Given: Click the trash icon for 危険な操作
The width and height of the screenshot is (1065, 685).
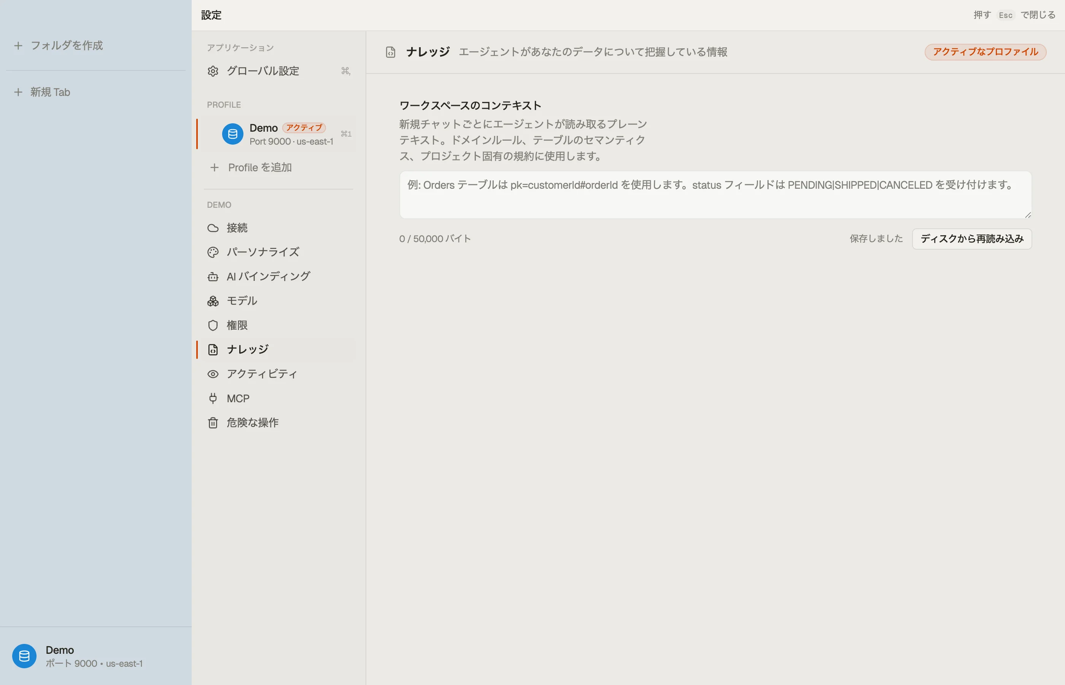Looking at the screenshot, I should tap(213, 422).
